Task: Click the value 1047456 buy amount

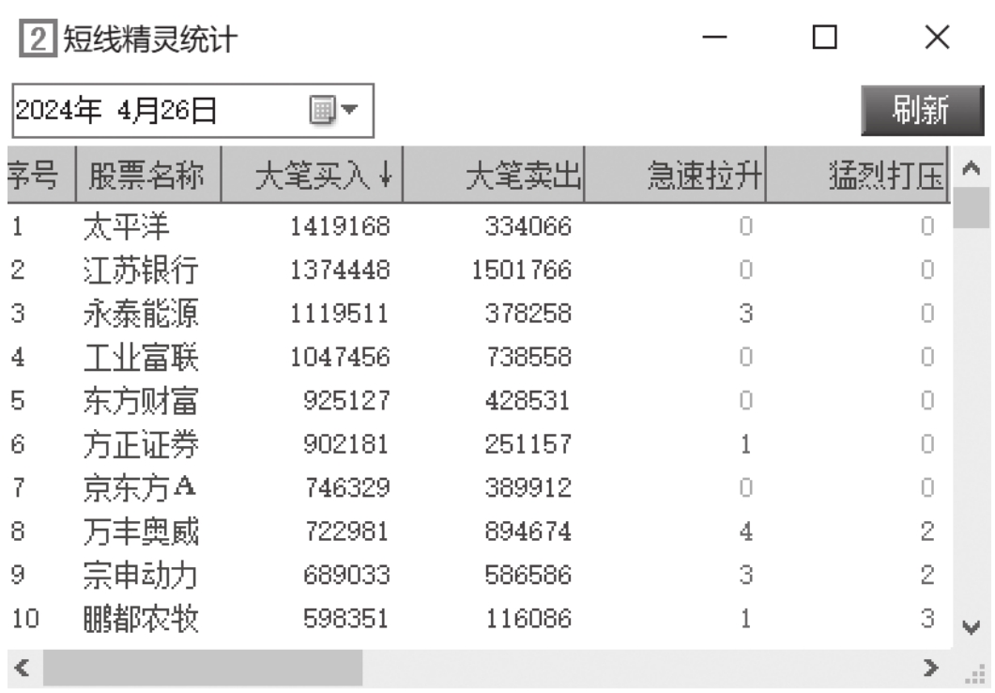Action: pyautogui.click(x=340, y=357)
